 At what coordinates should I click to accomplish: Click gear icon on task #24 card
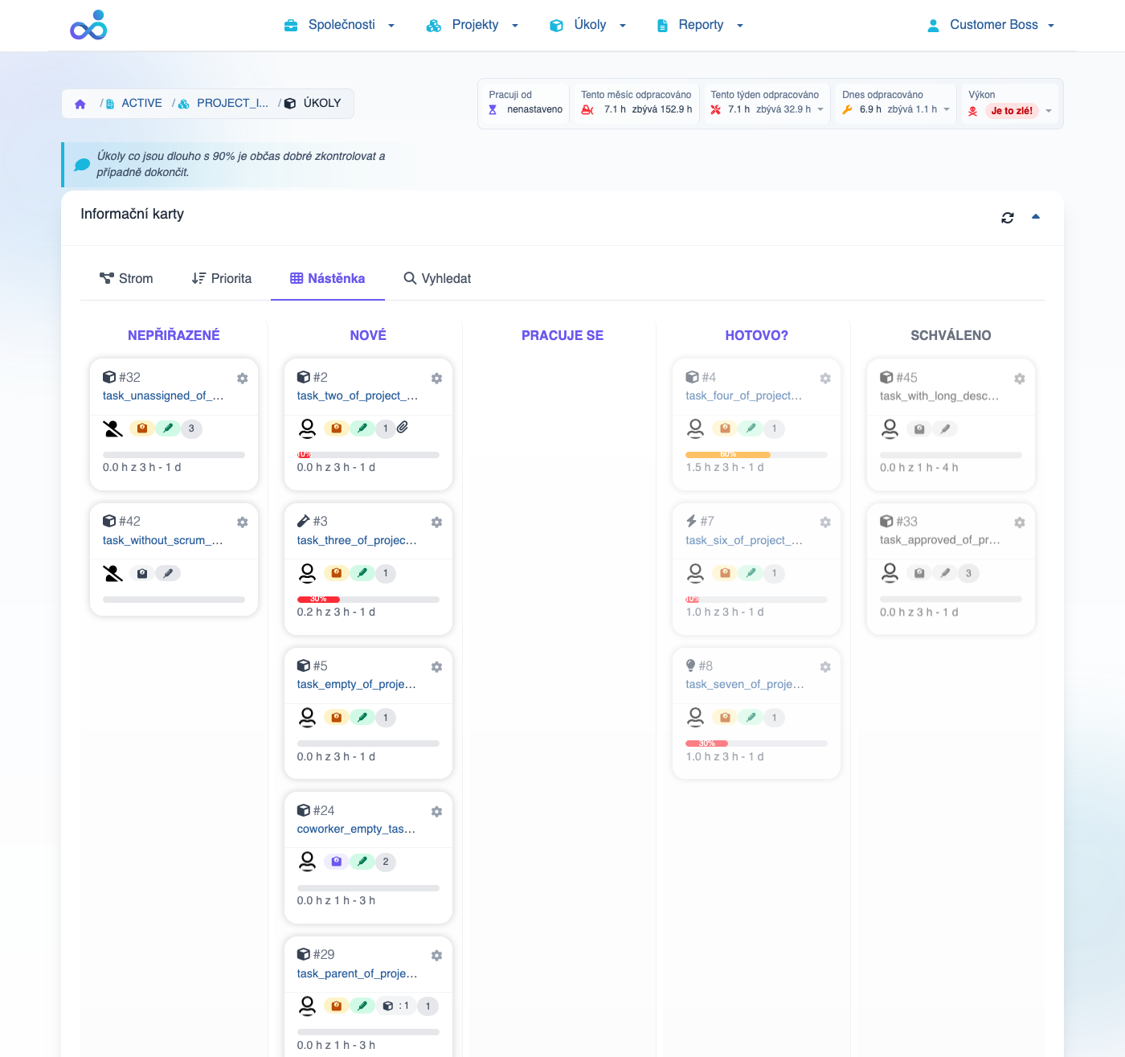[x=436, y=812]
